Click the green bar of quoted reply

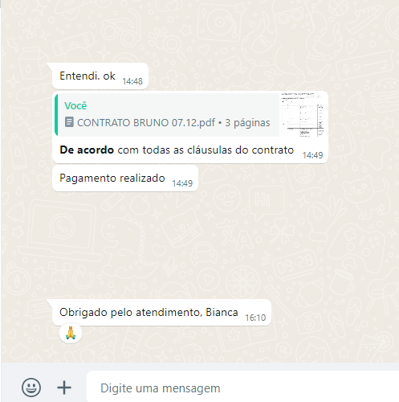pyautogui.click(x=56, y=115)
